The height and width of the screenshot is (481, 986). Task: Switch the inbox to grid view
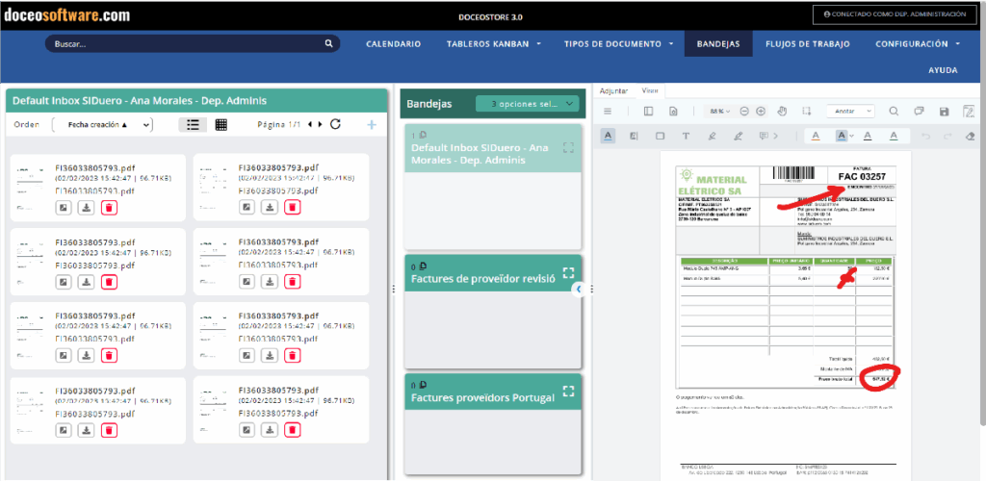(221, 124)
